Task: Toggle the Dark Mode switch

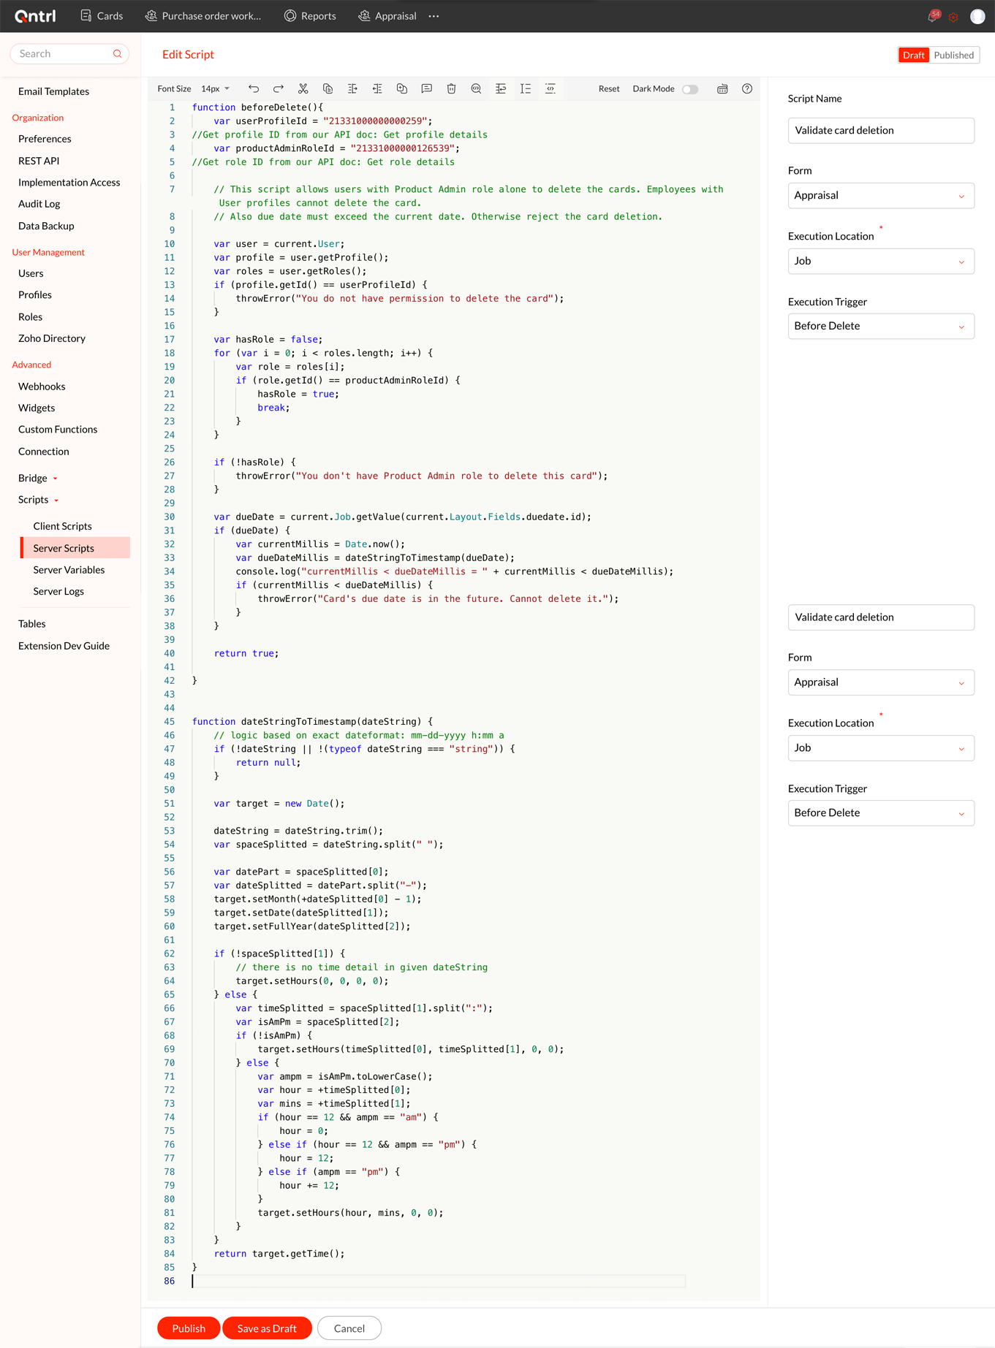Action: (x=690, y=89)
